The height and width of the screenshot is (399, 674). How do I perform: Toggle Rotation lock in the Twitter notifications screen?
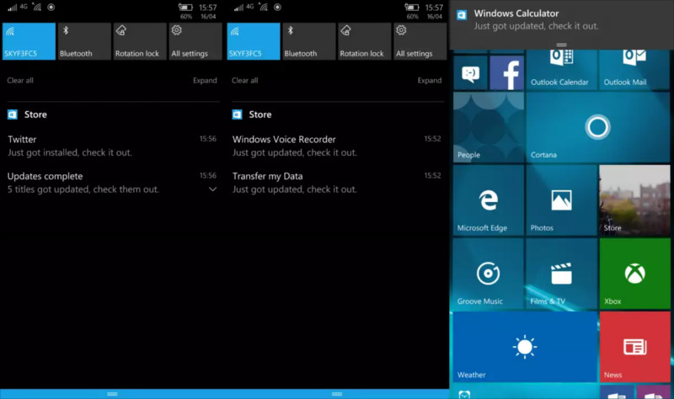click(140, 41)
